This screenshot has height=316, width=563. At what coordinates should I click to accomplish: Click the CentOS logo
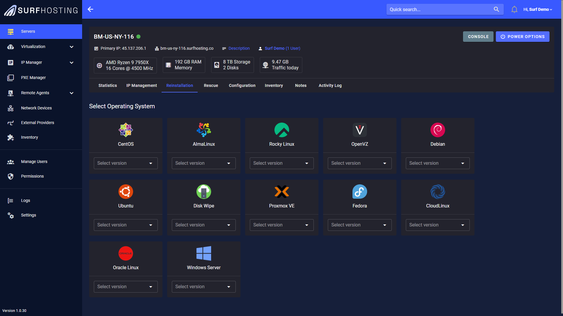[x=126, y=130]
